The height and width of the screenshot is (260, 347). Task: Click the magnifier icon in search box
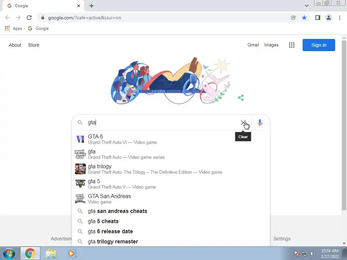pos(80,123)
